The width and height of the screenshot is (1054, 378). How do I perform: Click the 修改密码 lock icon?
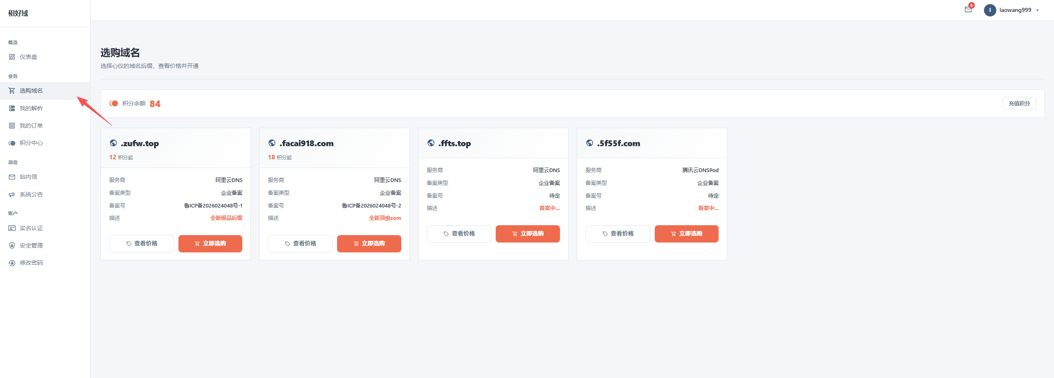click(x=12, y=263)
